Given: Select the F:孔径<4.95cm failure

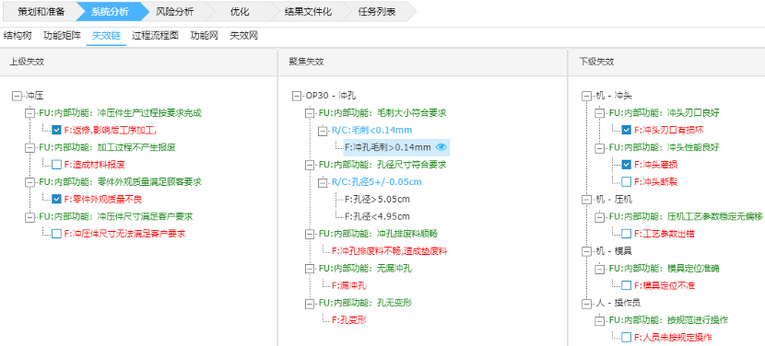Looking at the screenshot, I should (x=377, y=216).
